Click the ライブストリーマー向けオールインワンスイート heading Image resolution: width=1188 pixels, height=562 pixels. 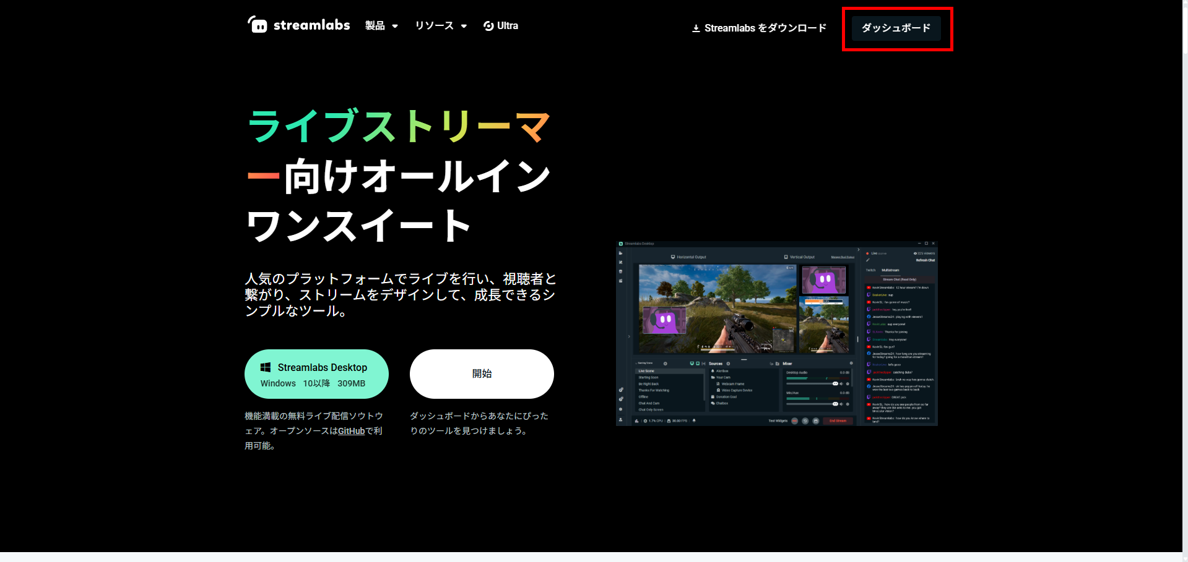399,176
